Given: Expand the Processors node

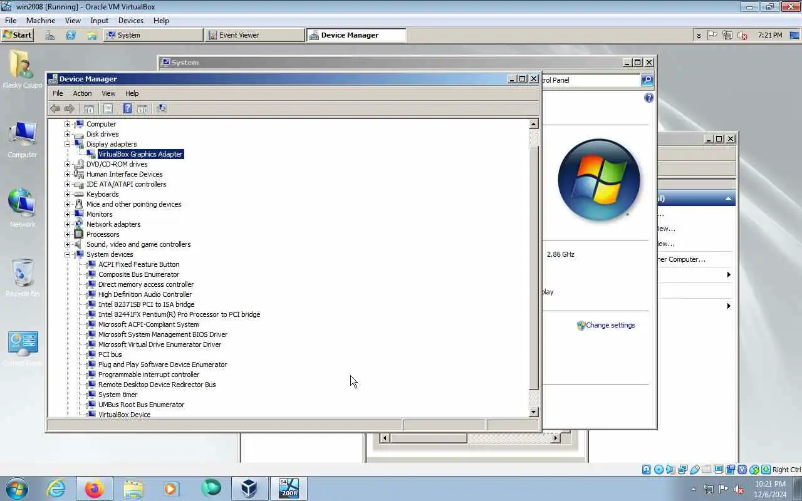Looking at the screenshot, I should click(x=68, y=234).
